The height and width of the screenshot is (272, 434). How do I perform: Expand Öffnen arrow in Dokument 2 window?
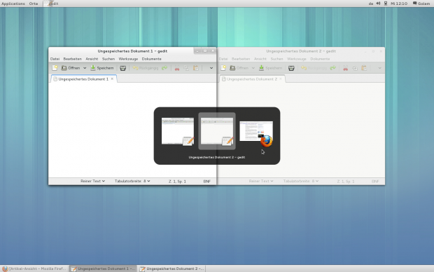pyautogui.click(x=253, y=68)
